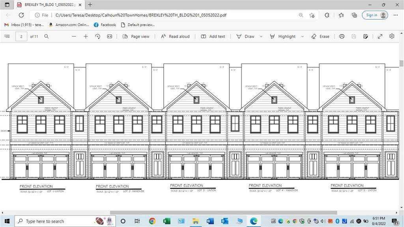The height and width of the screenshot is (227, 404).
Task: Click the Lot 1-Linton Front Elevation label
Action: [x=42, y=188]
